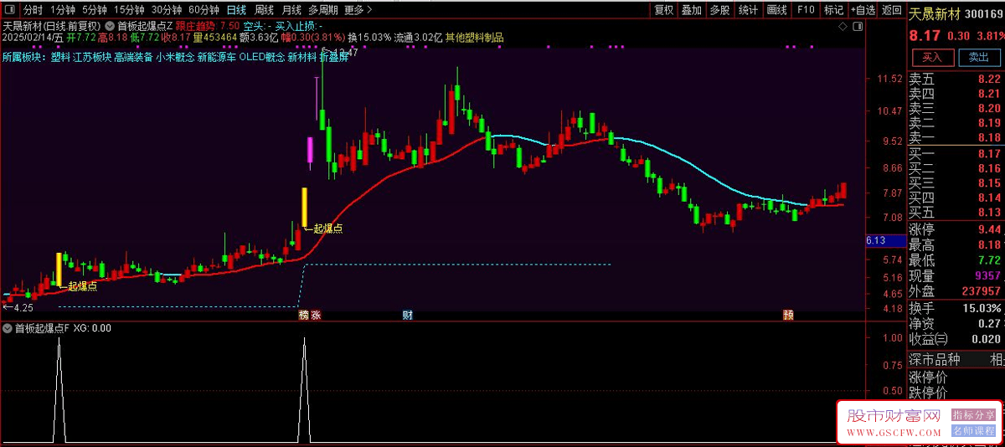The width and height of the screenshot is (1005, 447).
Task: Click the 深市品种 section header
Action: click(x=936, y=359)
